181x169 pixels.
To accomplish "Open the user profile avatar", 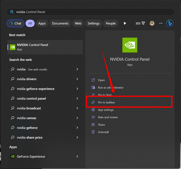I will 152,23.
